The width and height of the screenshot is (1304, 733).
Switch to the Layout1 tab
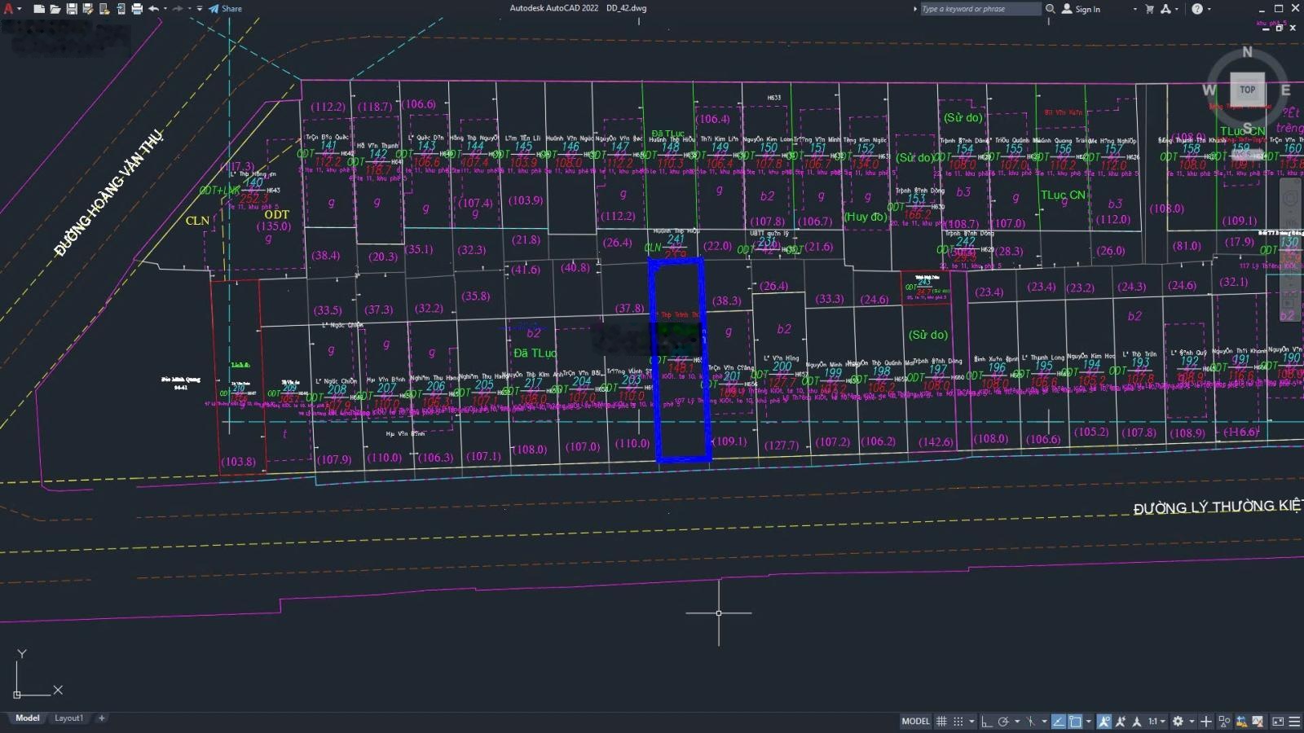(x=68, y=718)
